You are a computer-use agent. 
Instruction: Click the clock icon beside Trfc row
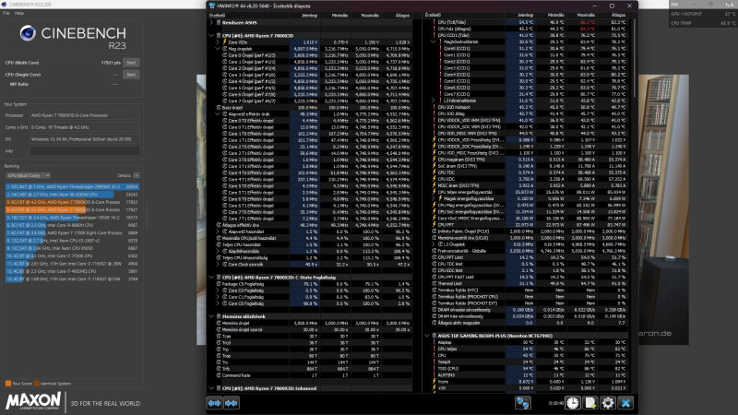tap(219, 368)
